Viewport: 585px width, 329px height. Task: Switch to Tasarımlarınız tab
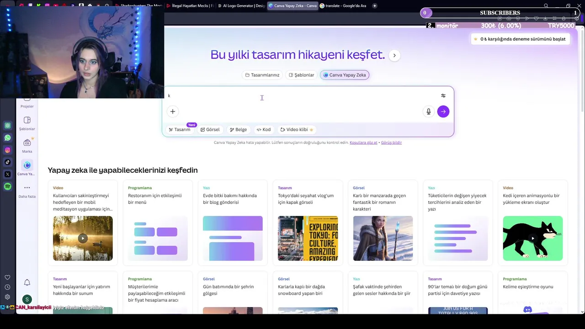click(x=262, y=75)
